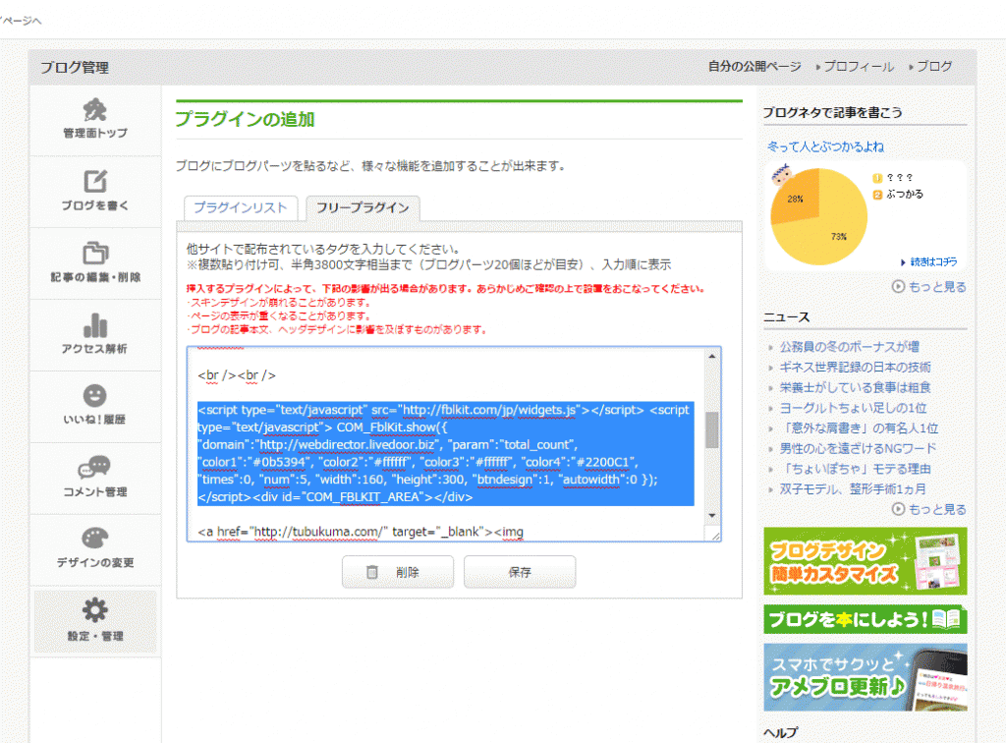The image size is (1006, 743).
Task: Open the 管理面トップ sidebar icon
Action: [95, 110]
